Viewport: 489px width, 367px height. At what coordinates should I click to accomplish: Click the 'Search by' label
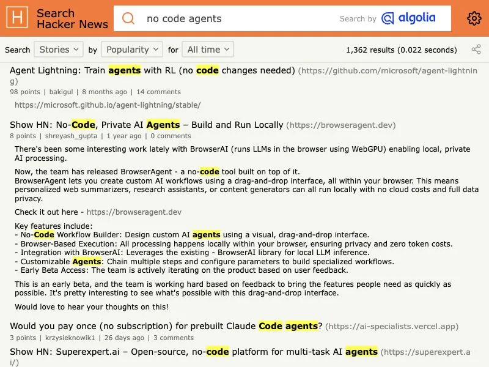tap(358, 19)
